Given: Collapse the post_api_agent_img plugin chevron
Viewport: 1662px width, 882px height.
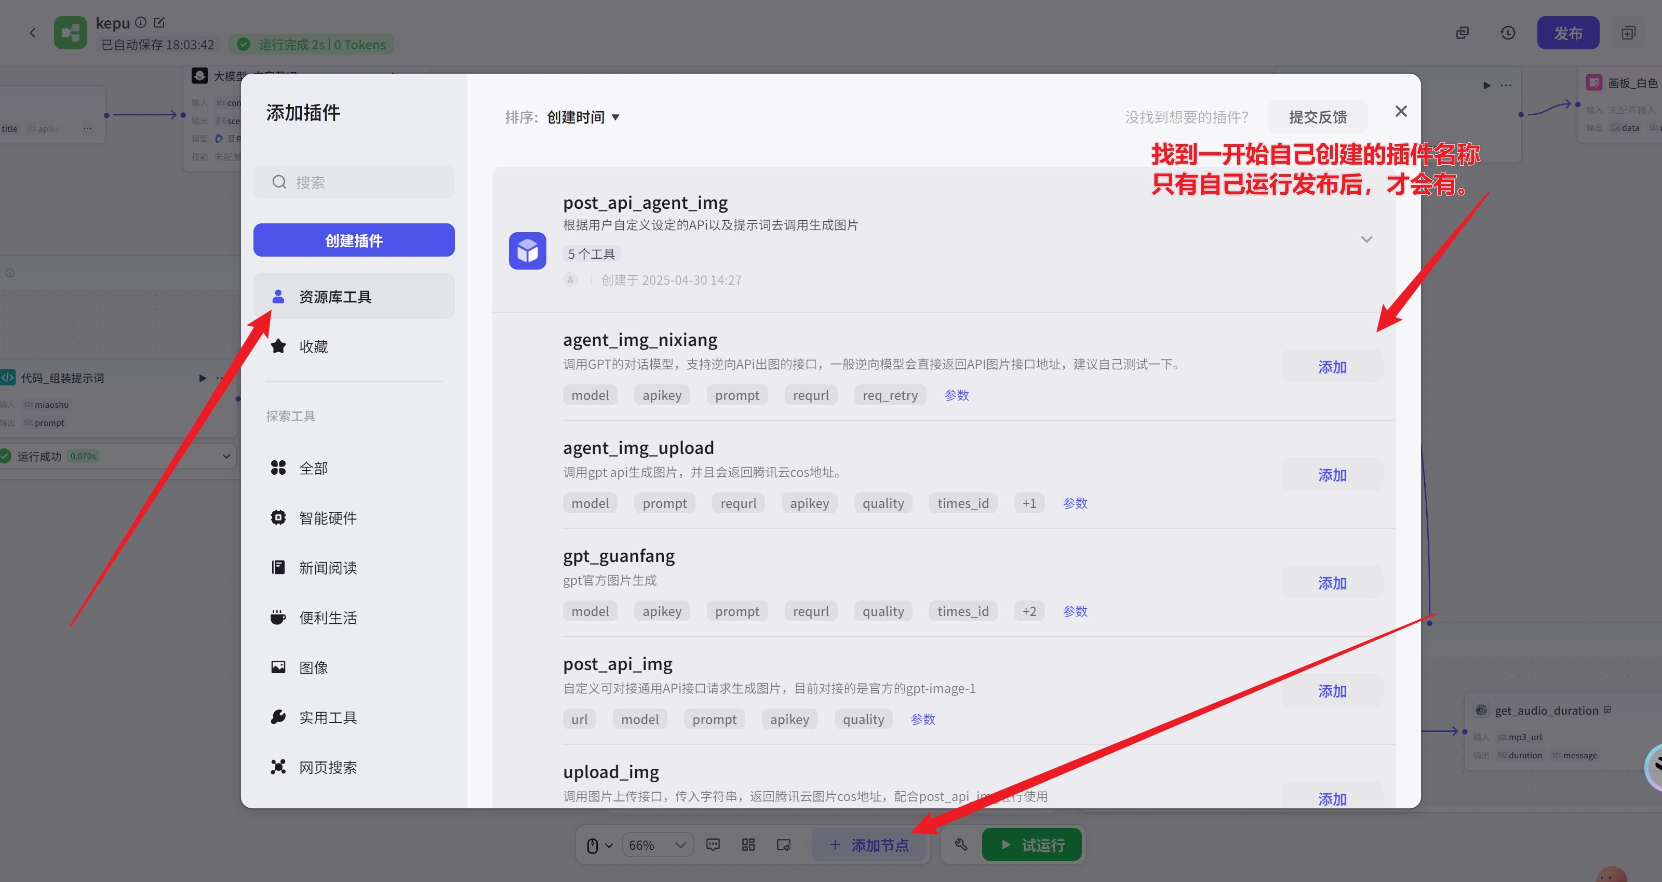Looking at the screenshot, I should [1366, 239].
